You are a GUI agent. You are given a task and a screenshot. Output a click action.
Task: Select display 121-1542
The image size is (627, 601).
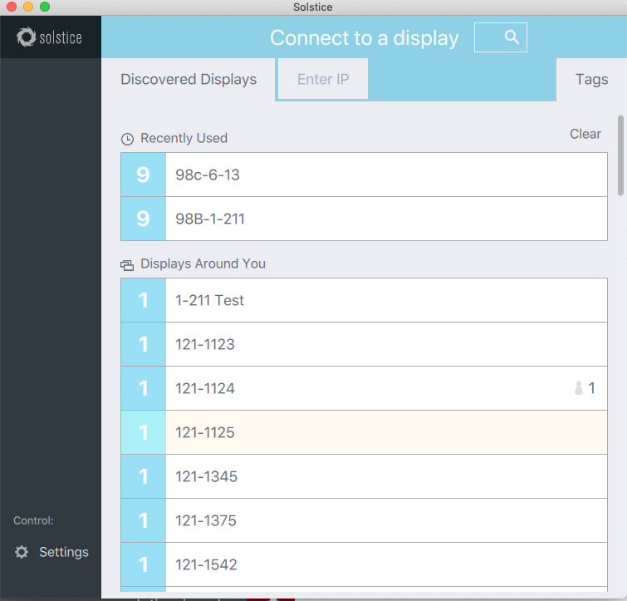364,564
